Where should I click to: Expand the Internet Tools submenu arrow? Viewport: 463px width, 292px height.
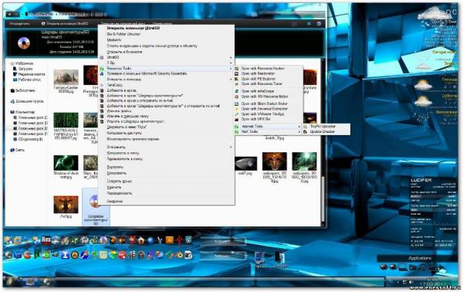299,127
